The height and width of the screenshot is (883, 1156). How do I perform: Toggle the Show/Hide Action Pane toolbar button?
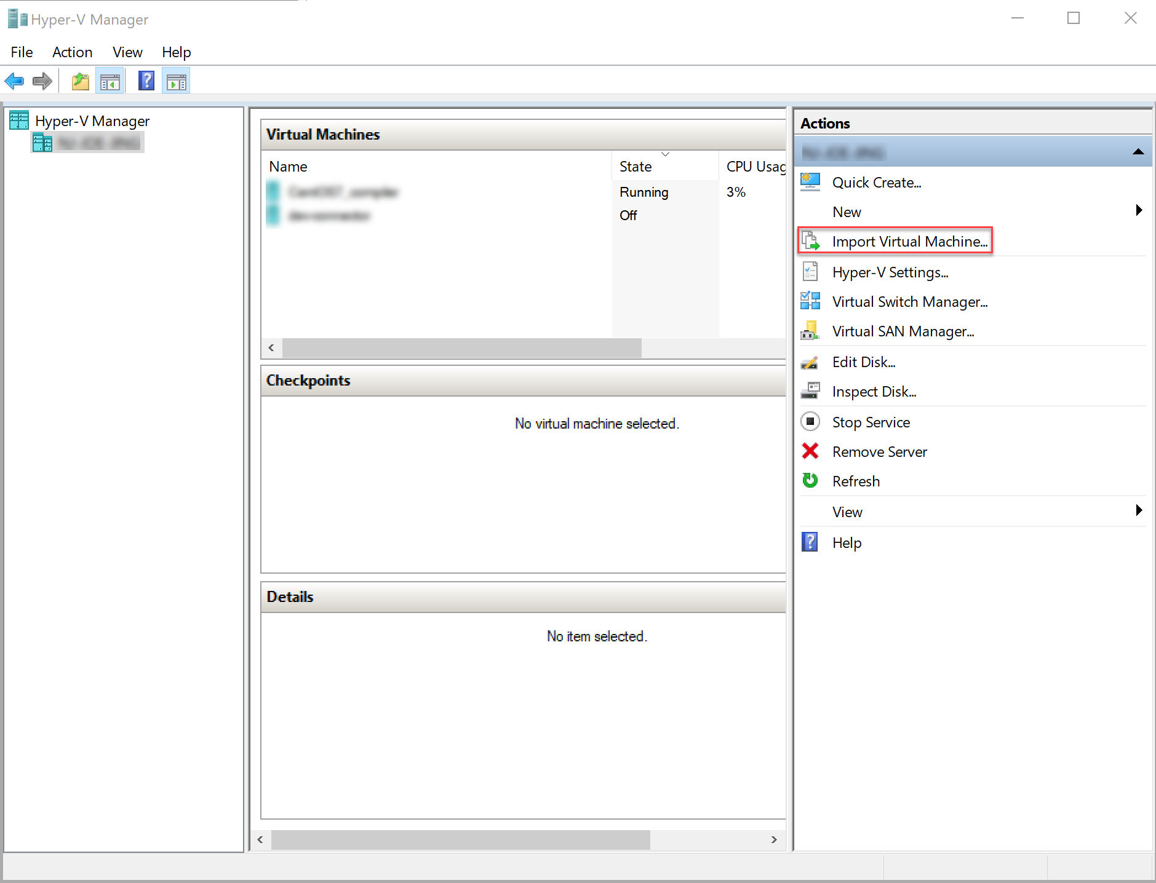click(x=176, y=81)
